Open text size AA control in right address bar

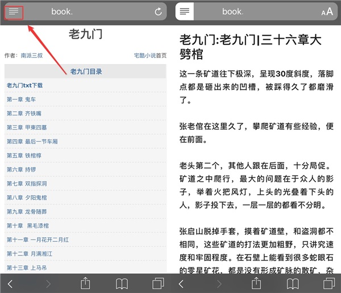point(327,11)
